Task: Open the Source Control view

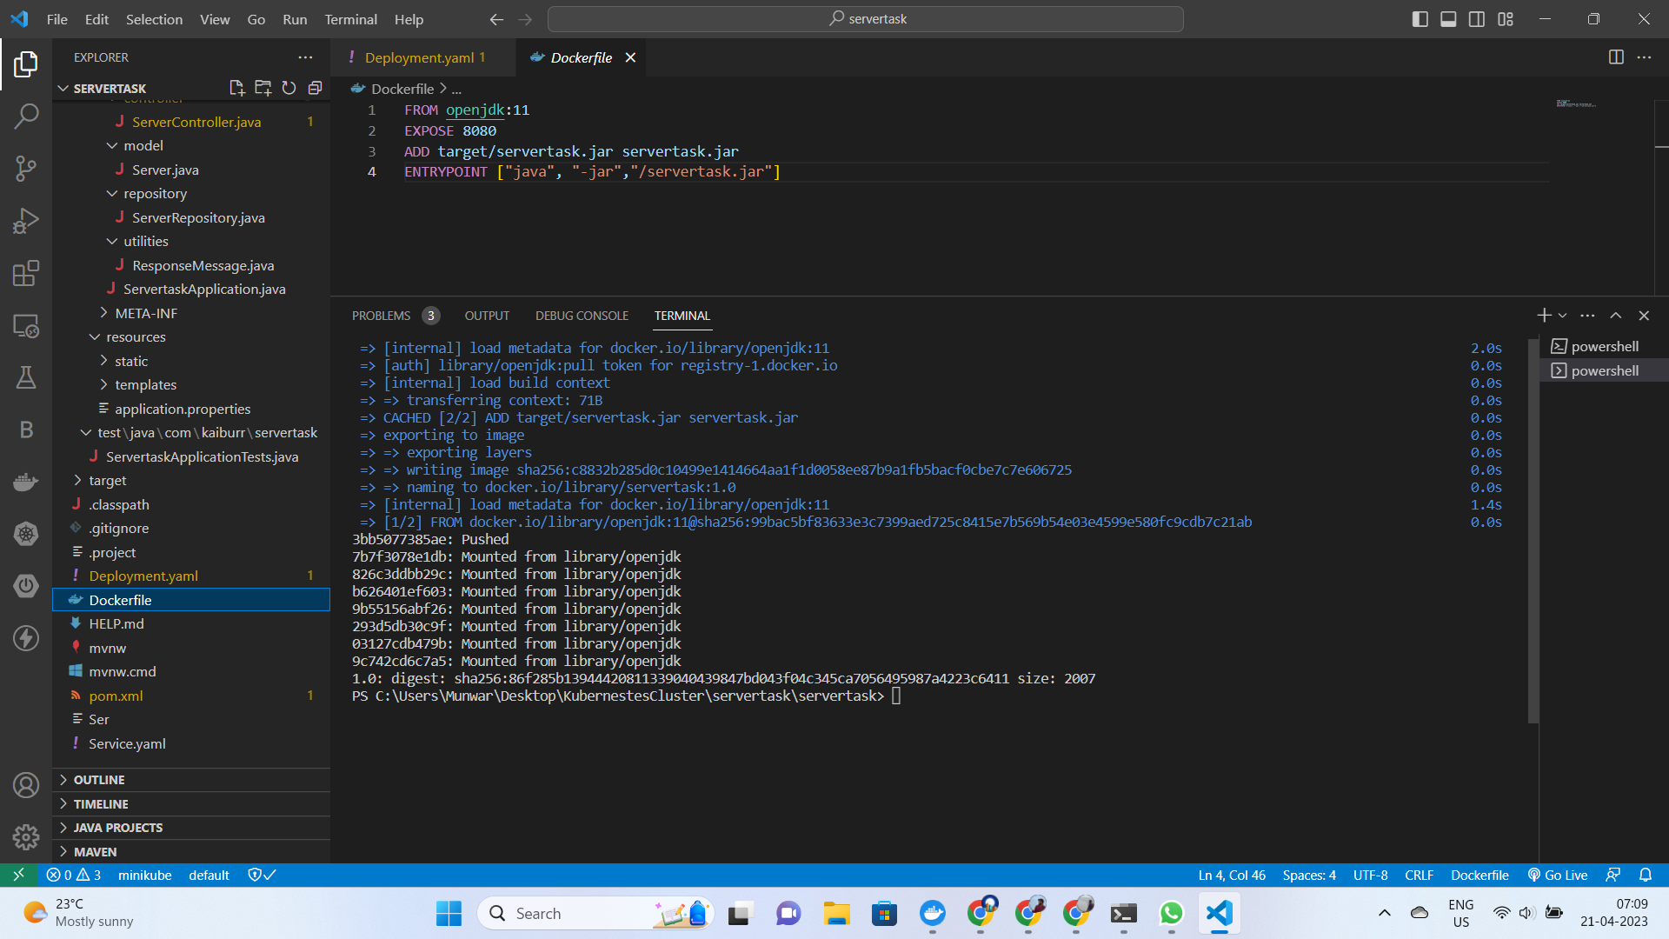Action: [26, 169]
